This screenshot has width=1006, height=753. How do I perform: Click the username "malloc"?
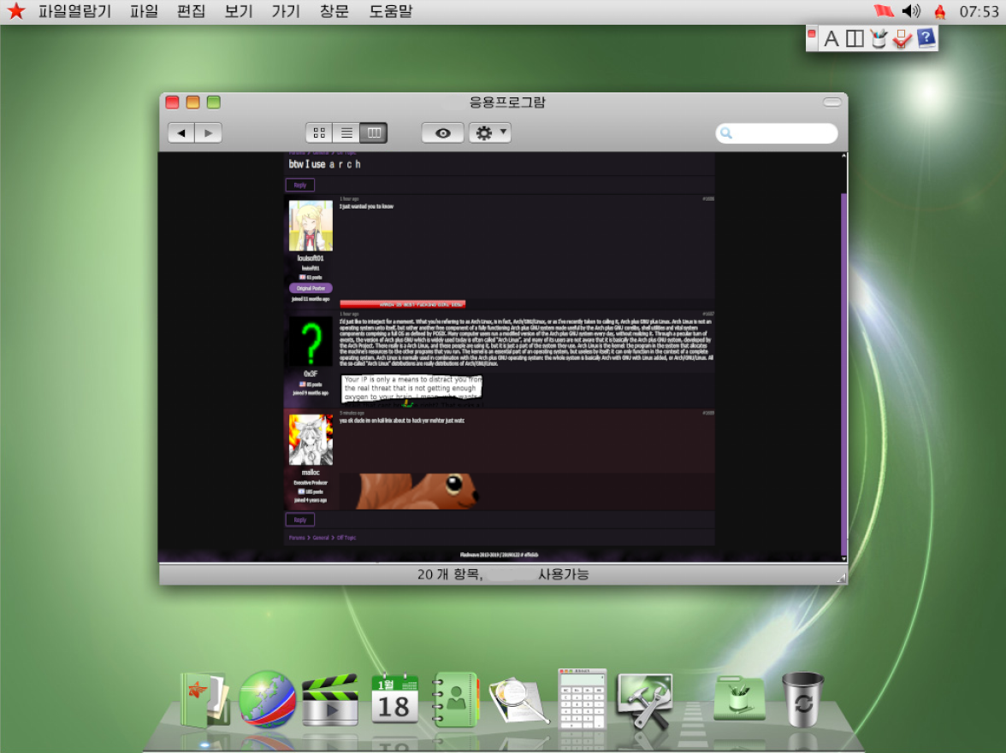click(x=311, y=473)
